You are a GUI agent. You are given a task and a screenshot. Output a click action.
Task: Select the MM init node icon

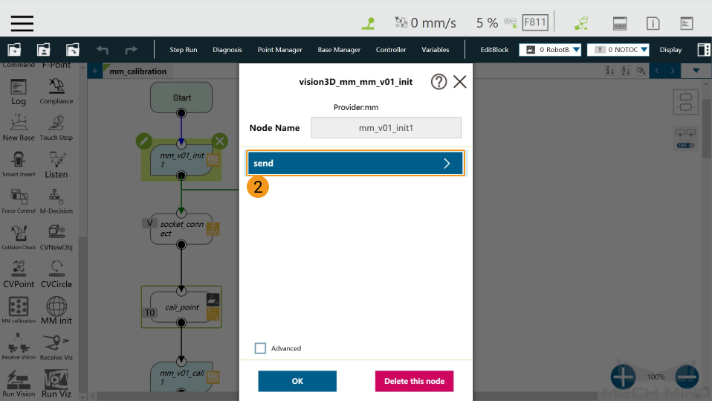pyautogui.click(x=56, y=310)
